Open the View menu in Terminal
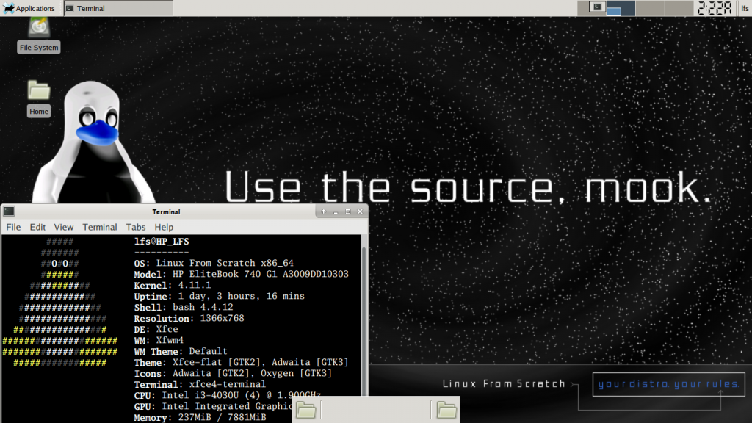This screenshot has height=423, width=752. pos(64,227)
